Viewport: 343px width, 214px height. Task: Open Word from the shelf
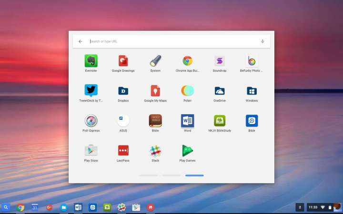78,207
